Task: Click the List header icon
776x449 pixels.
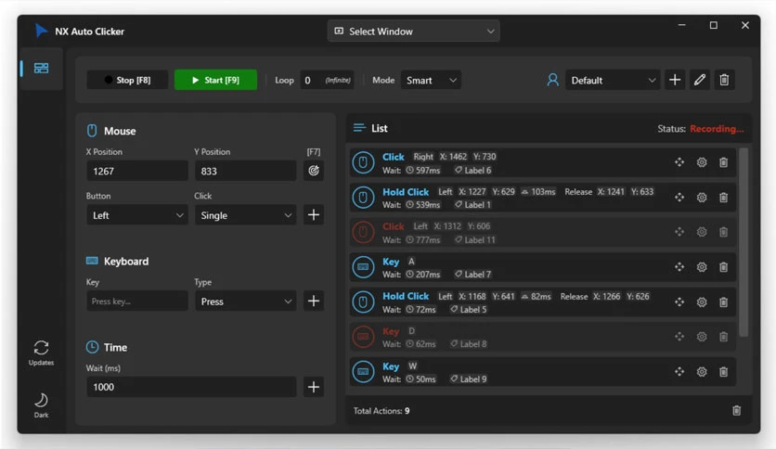Action: coord(359,128)
